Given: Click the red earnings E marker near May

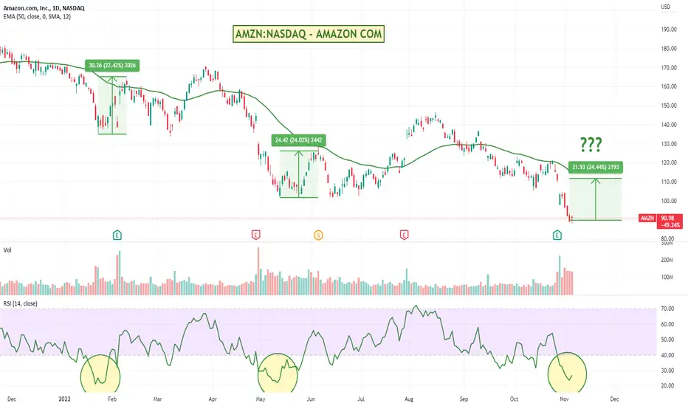Looking at the screenshot, I should click(256, 235).
